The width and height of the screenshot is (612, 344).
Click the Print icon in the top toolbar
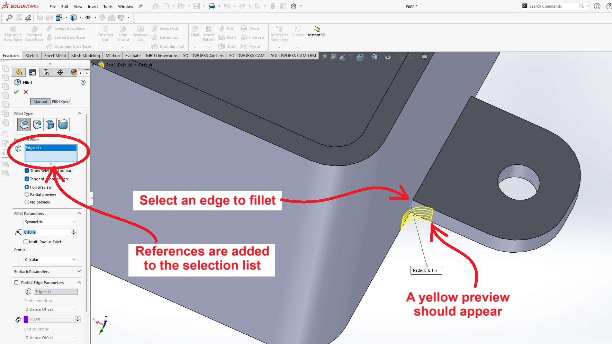click(x=211, y=6)
